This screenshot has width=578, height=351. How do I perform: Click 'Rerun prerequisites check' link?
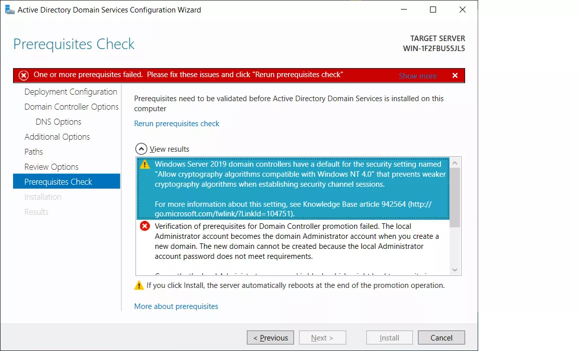pyautogui.click(x=177, y=124)
